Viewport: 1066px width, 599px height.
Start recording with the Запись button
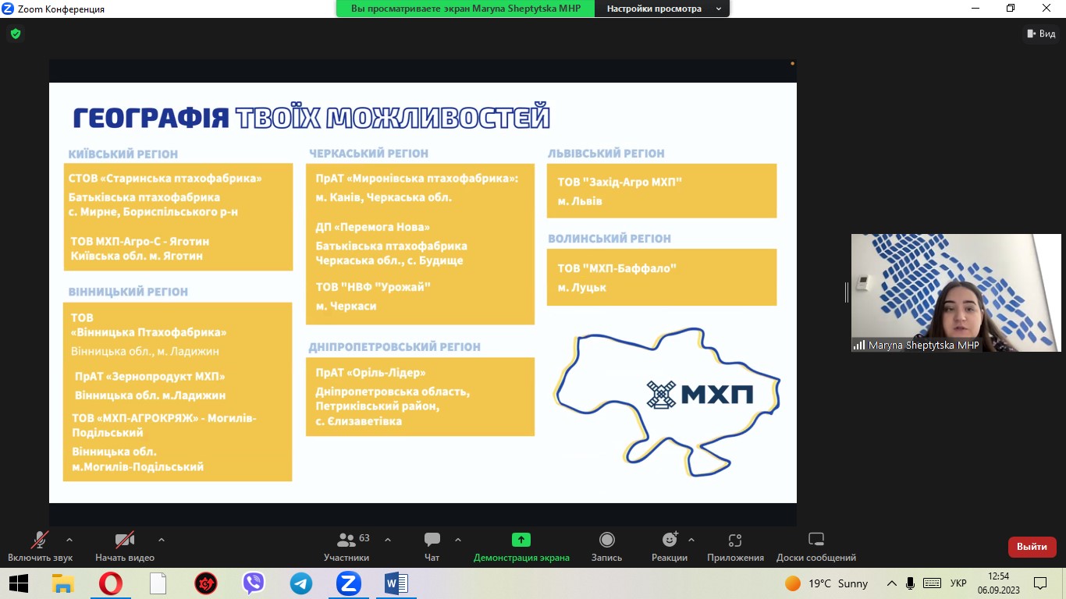pos(606,546)
